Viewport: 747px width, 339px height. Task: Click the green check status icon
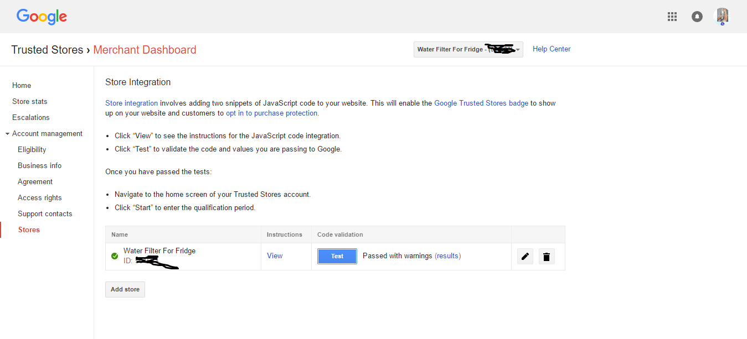coord(115,256)
